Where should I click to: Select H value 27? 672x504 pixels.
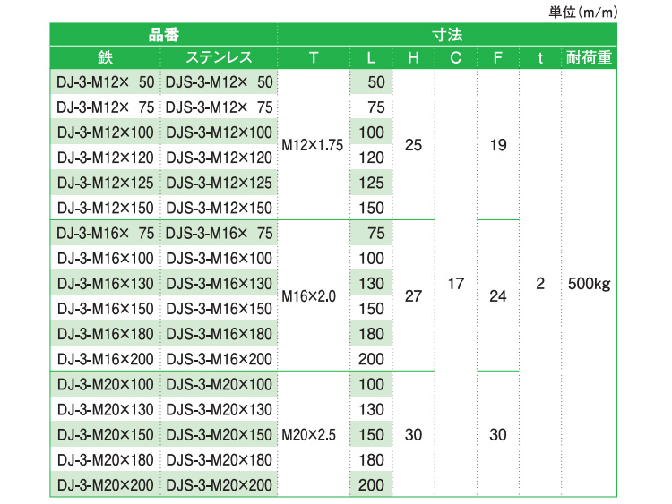click(x=413, y=296)
